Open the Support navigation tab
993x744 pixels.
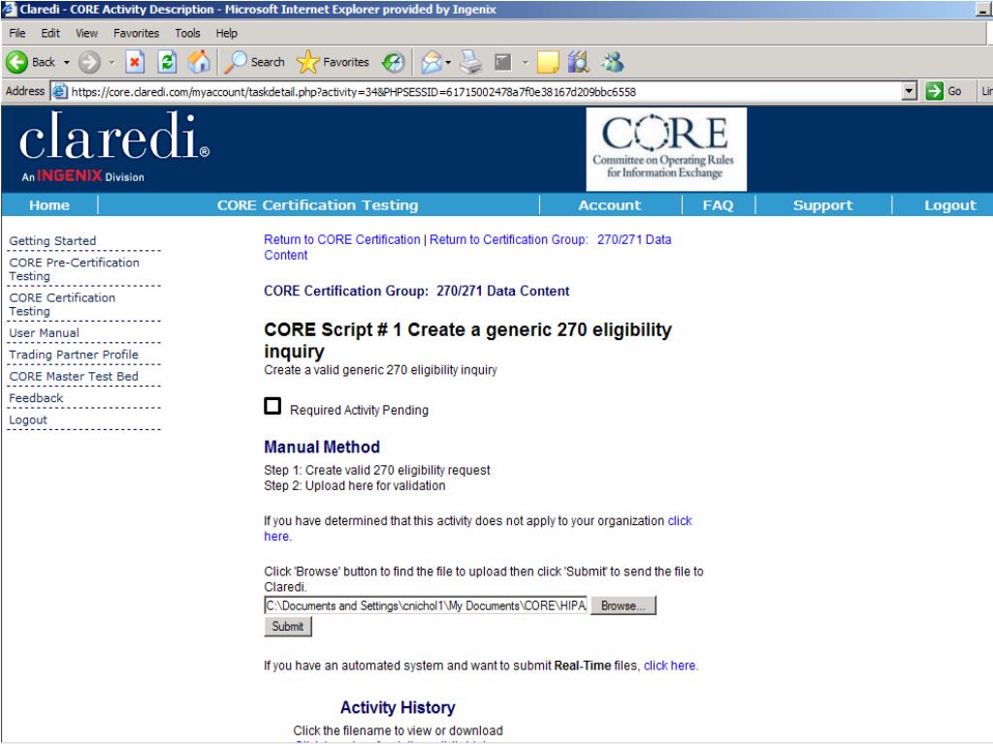(x=823, y=205)
